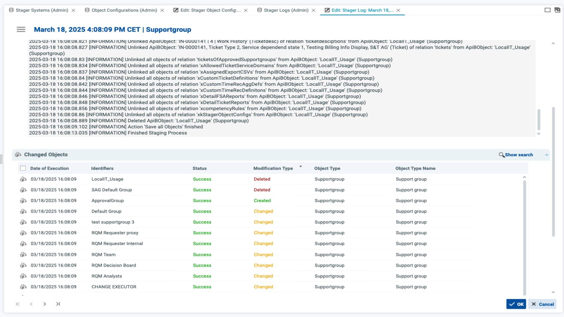
Task: Click the magnifier icon beside Show search
Action: [x=501, y=155]
